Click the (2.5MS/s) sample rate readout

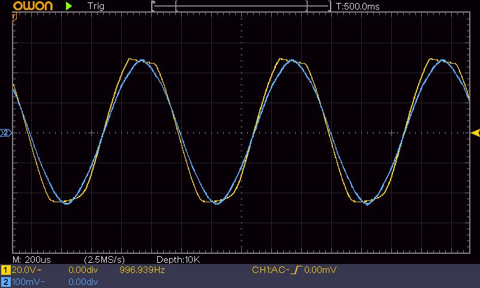104,260
